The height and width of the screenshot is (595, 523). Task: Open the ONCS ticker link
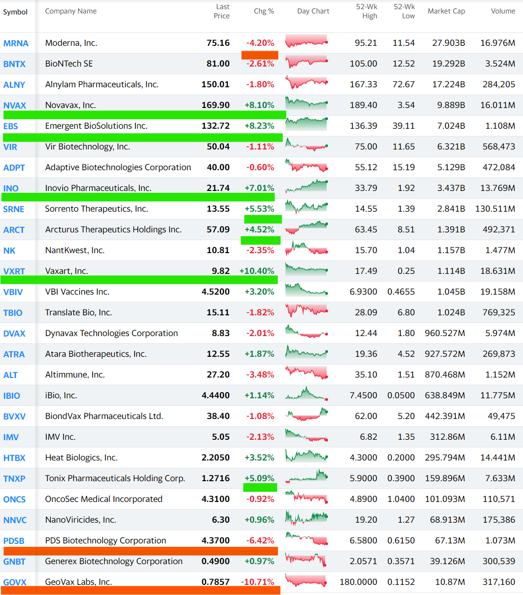tap(14, 500)
